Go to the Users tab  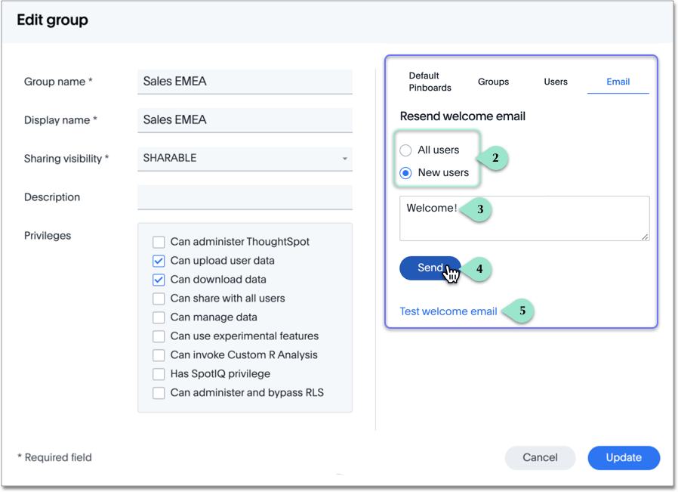coord(556,82)
